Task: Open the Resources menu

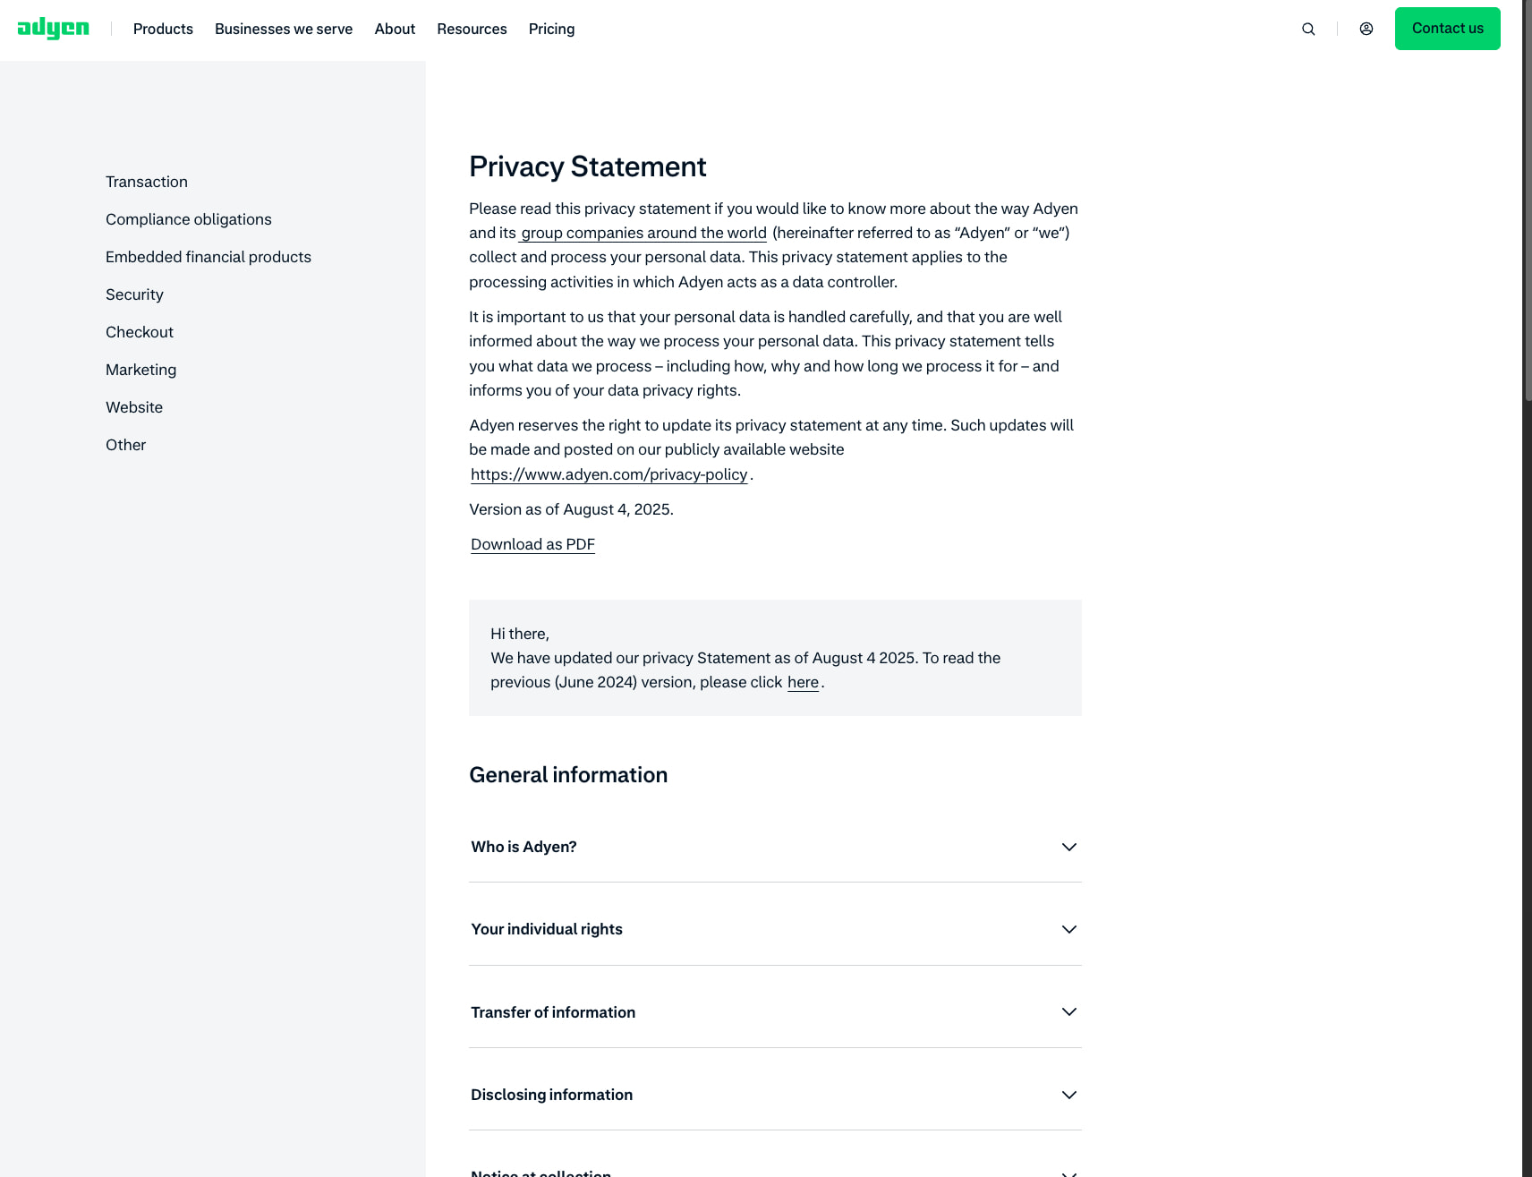Action: [x=472, y=29]
